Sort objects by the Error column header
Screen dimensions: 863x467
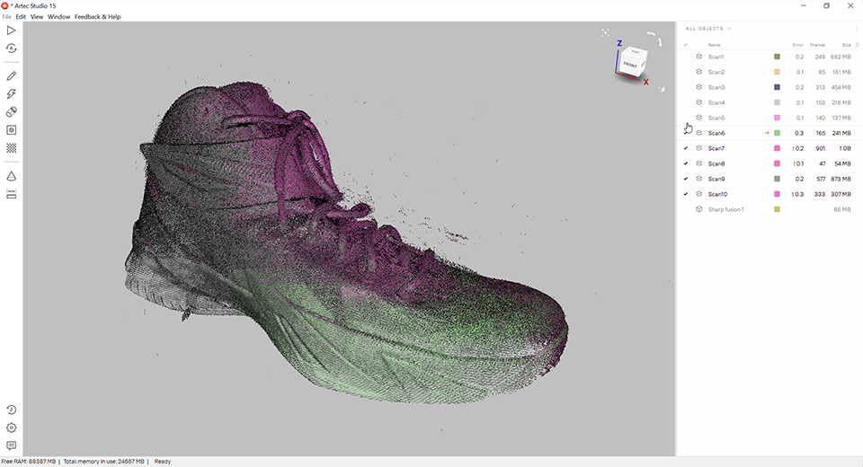pos(798,45)
